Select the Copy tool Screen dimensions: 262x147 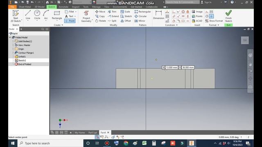[100, 16]
